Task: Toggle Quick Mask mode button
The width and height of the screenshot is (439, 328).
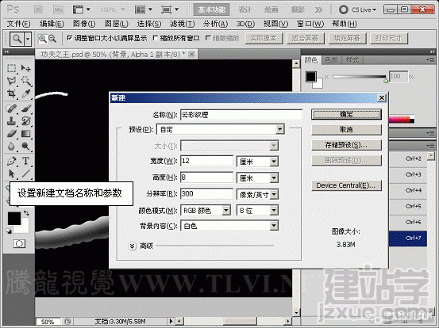Action: 19,244
